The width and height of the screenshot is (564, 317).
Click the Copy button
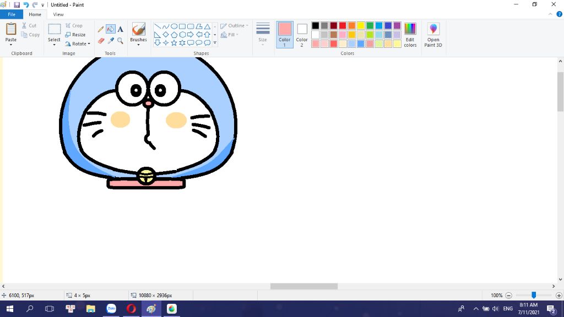point(30,35)
